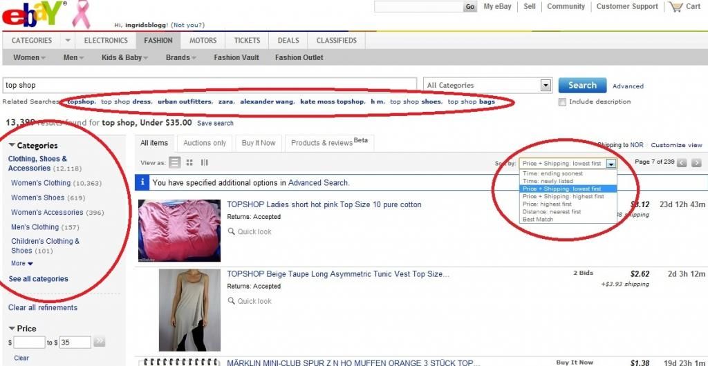The height and width of the screenshot is (366, 708).
Task: Collapse the Price filter section
Action: coord(12,328)
